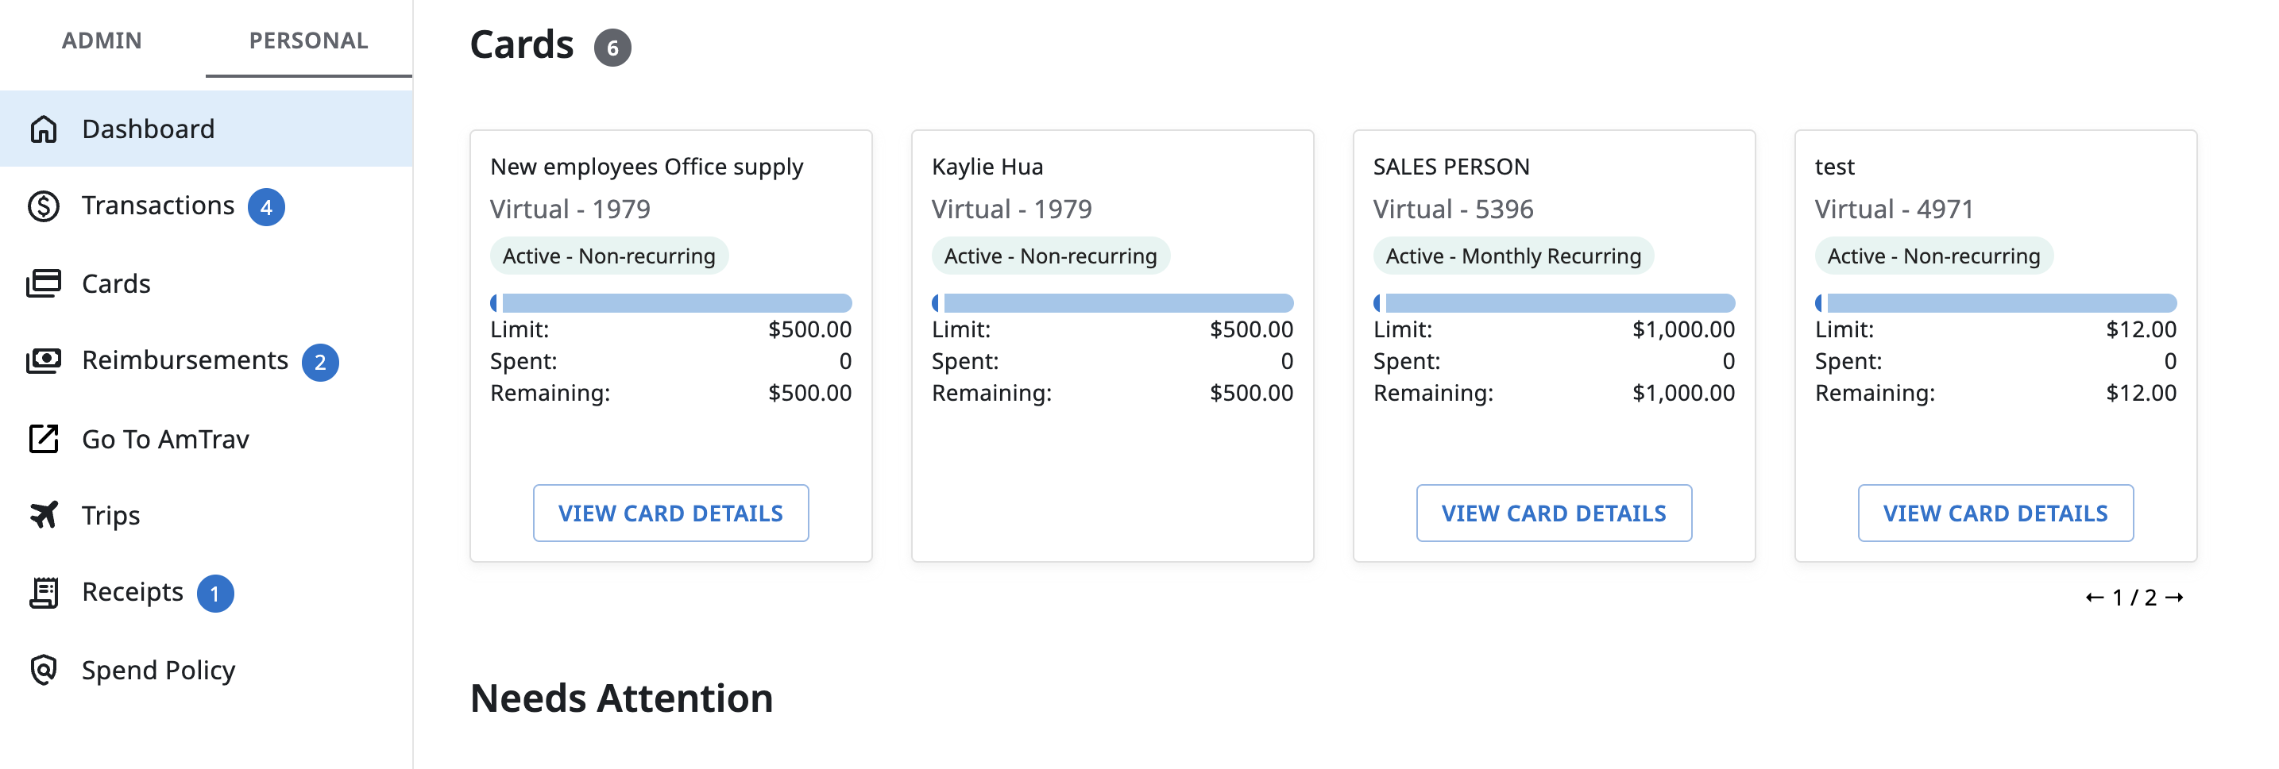Click the Receipts icon in sidebar
This screenshot has height=769, width=2279.
44,592
